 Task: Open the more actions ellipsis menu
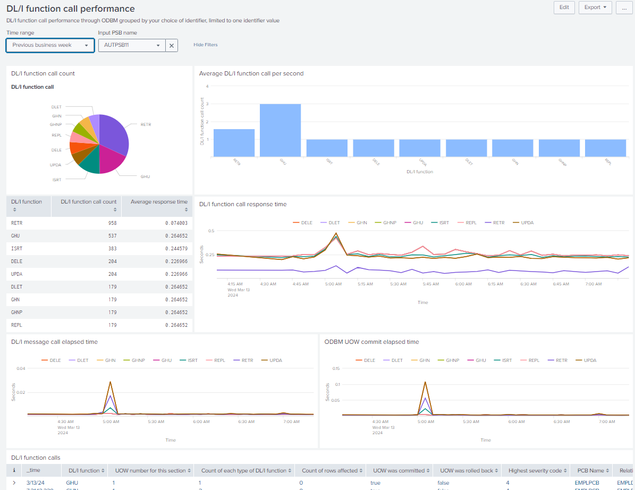tap(624, 7)
